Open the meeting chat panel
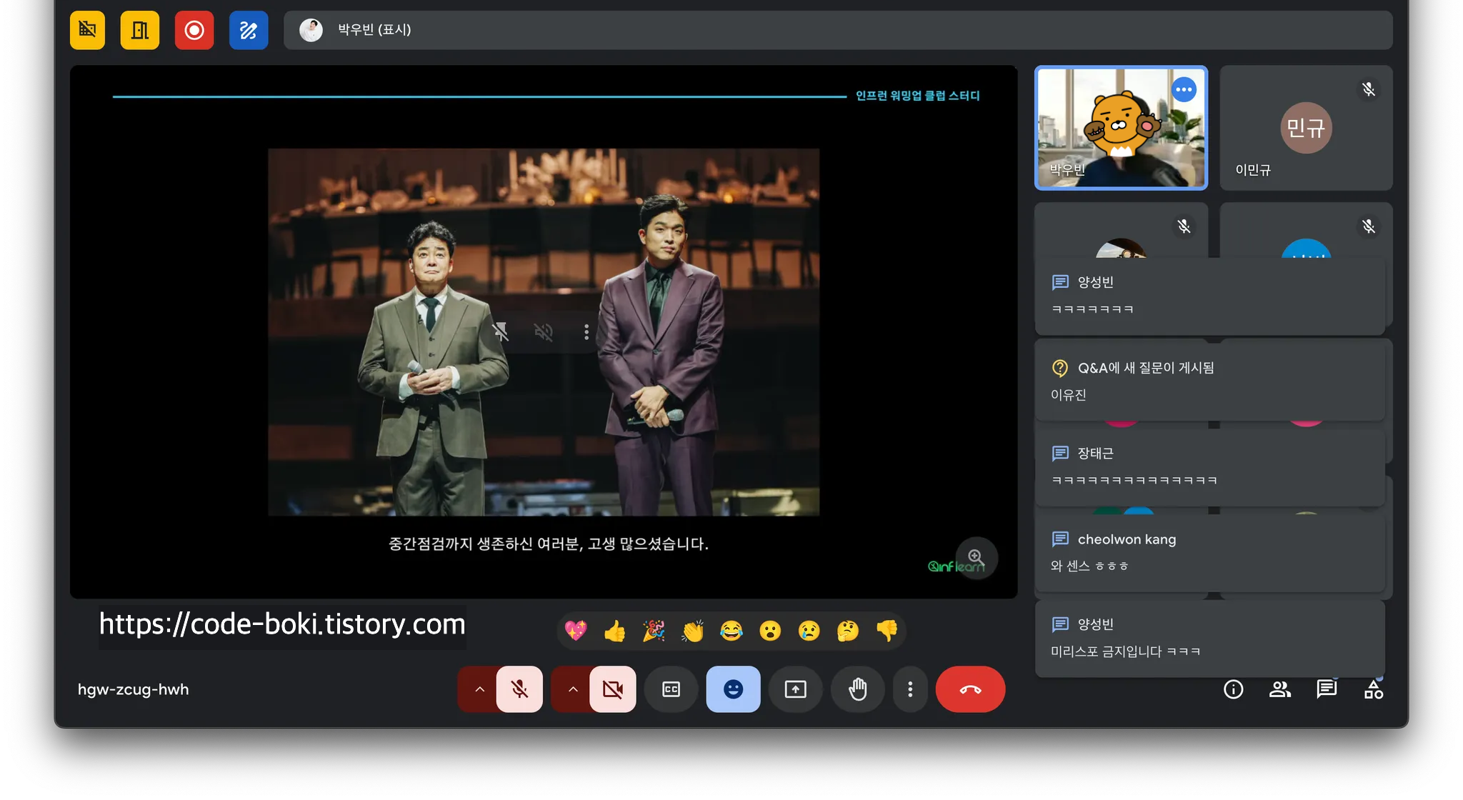This screenshot has height=800, width=1463. coord(1327,689)
